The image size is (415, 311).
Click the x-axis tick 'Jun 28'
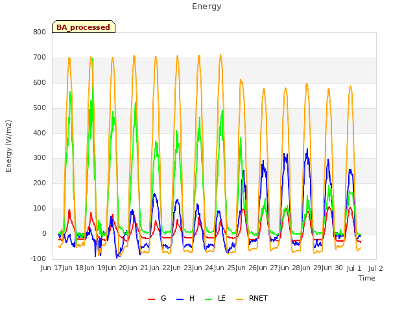290,268
